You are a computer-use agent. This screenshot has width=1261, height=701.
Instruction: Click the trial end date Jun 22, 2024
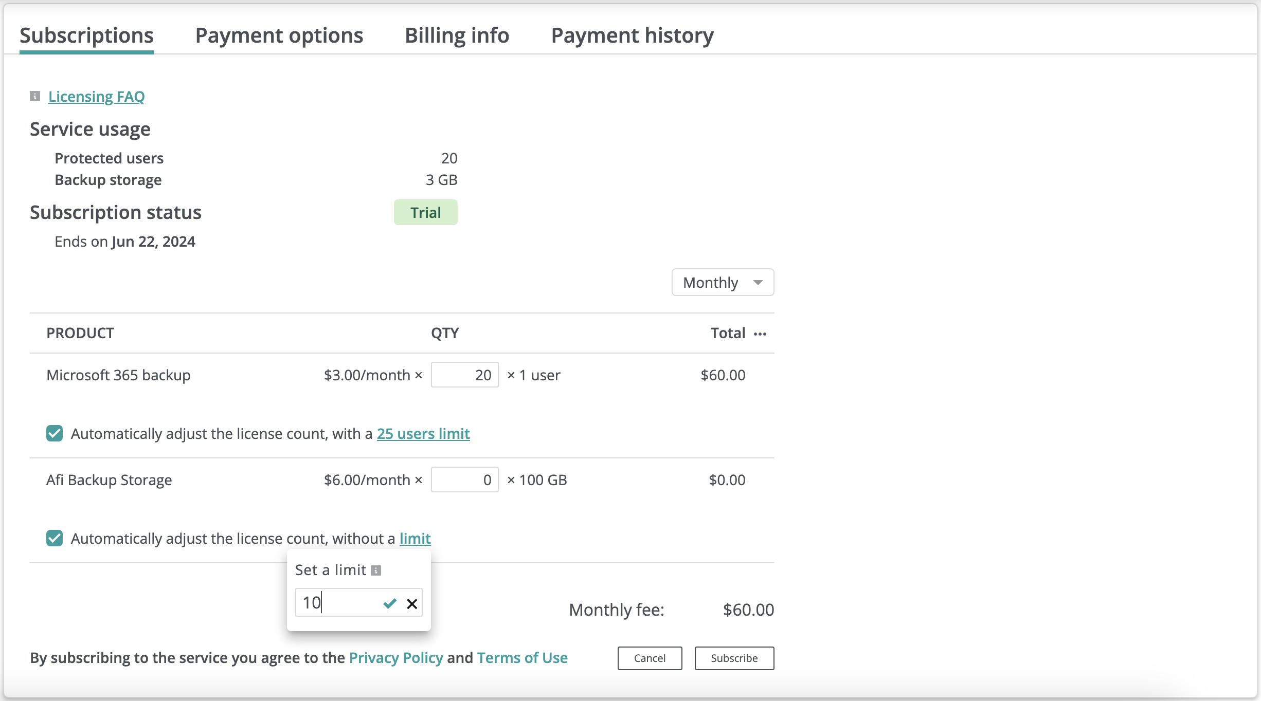point(154,242)
